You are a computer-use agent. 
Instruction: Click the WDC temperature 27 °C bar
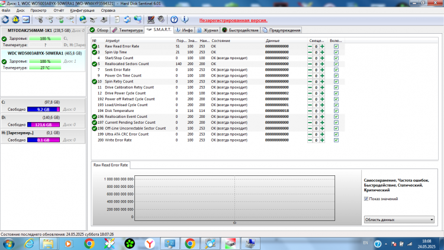[45, 68]
